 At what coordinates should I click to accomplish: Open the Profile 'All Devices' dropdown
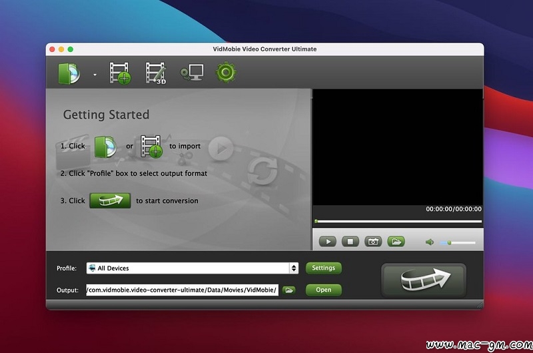(193, 268)
